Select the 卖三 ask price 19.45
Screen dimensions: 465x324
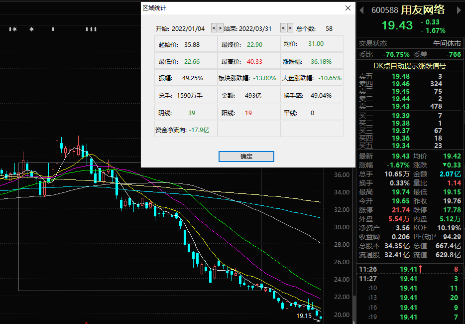[x=401, y=91]
